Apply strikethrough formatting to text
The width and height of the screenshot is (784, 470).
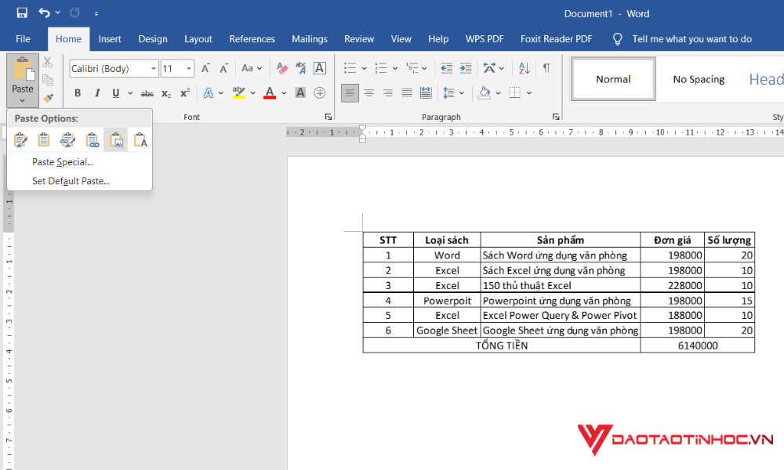pos(146,92)
